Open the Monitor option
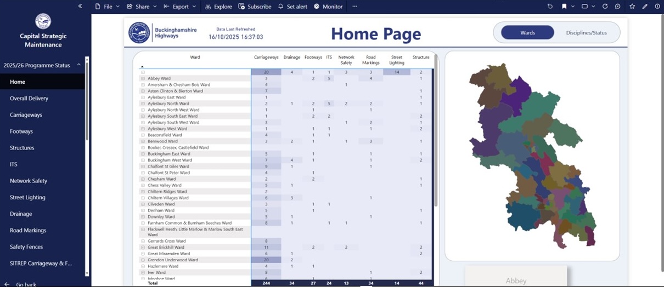Screen dimensions: 664x287 (328, 7)
